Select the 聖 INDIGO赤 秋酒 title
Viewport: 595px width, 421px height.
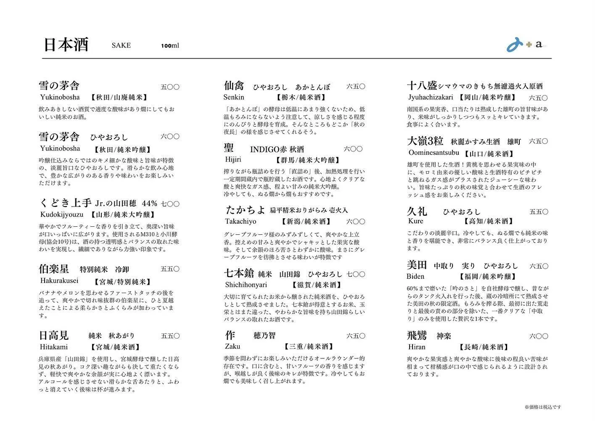tap(264, 149)
